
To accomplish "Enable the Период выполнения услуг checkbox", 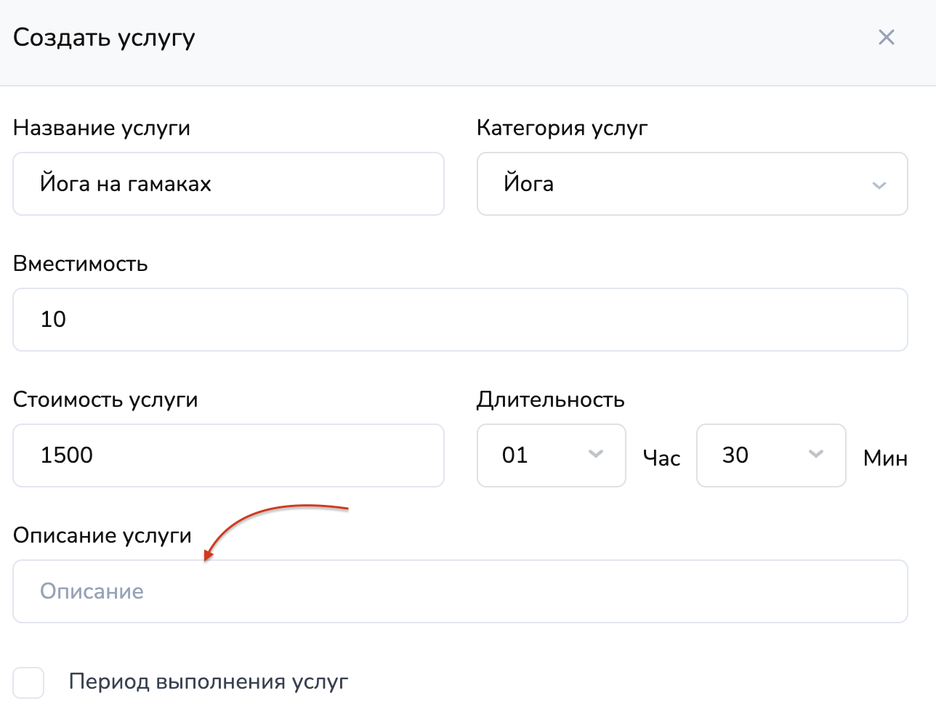I will point(29,683).
